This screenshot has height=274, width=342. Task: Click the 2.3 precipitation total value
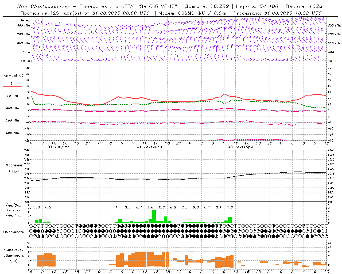162,207
